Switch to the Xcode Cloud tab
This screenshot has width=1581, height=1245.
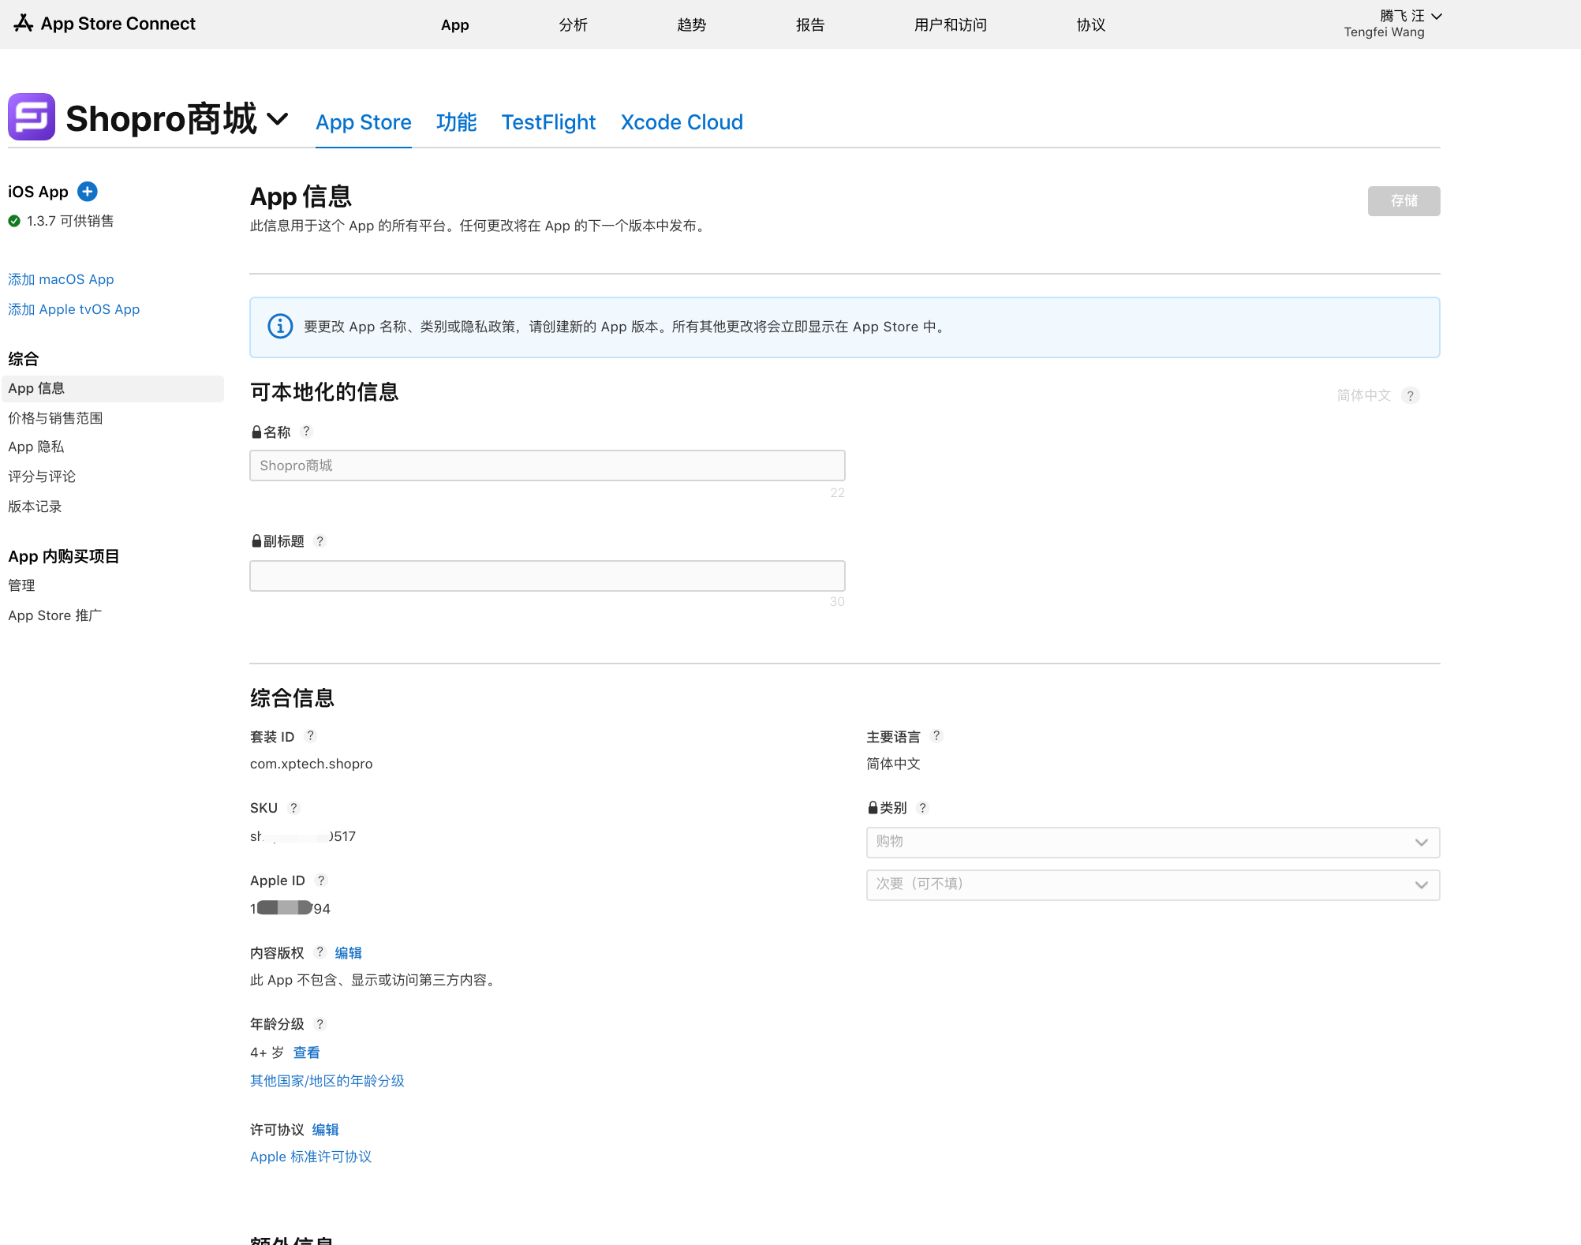click(x=682, y=122)
